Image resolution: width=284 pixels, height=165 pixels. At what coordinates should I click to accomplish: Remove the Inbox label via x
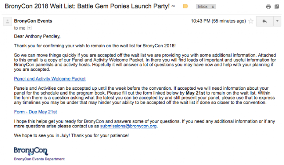213,7
